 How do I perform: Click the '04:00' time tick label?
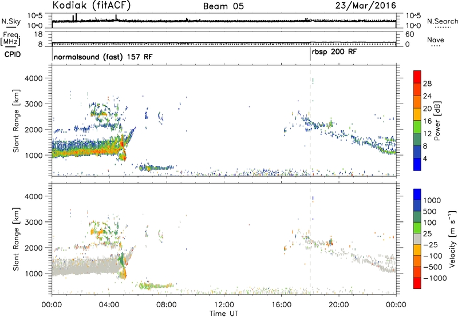tap(109, 305)
